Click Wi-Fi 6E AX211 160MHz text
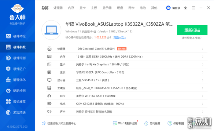Image resolution: width=214 pixels, height=131 pixels. click(x=100, y=96)
